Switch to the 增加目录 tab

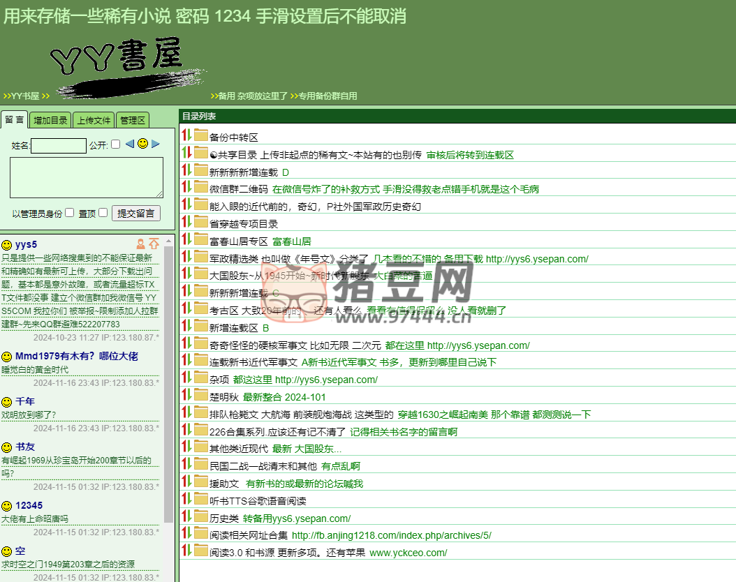coord(50,119)
